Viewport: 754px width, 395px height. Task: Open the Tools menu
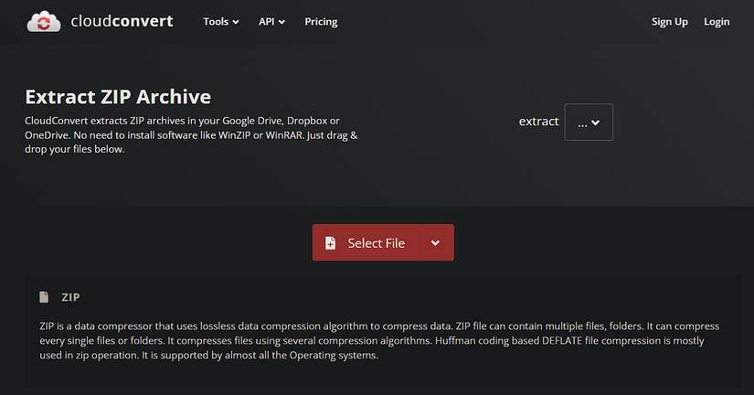(221, 22)
